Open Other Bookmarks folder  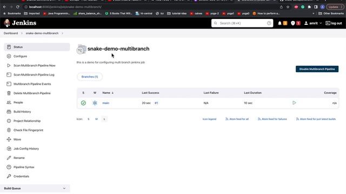point(331,13)
